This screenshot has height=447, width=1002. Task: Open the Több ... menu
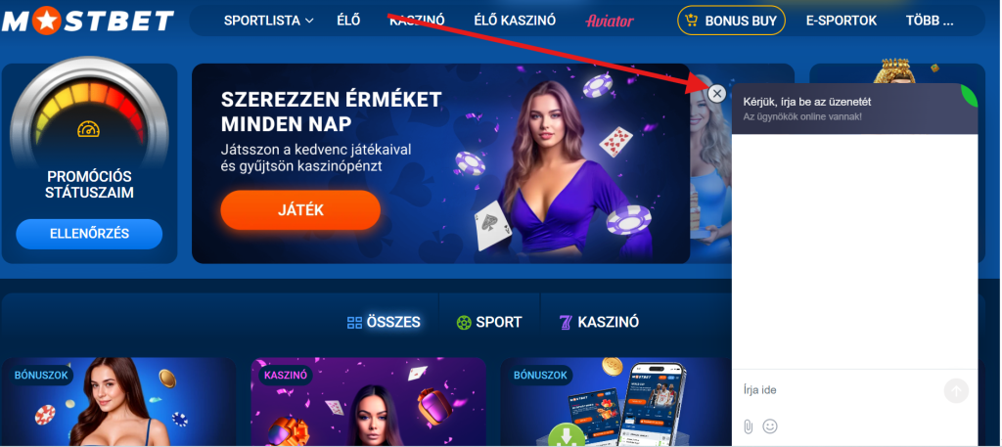930,21
